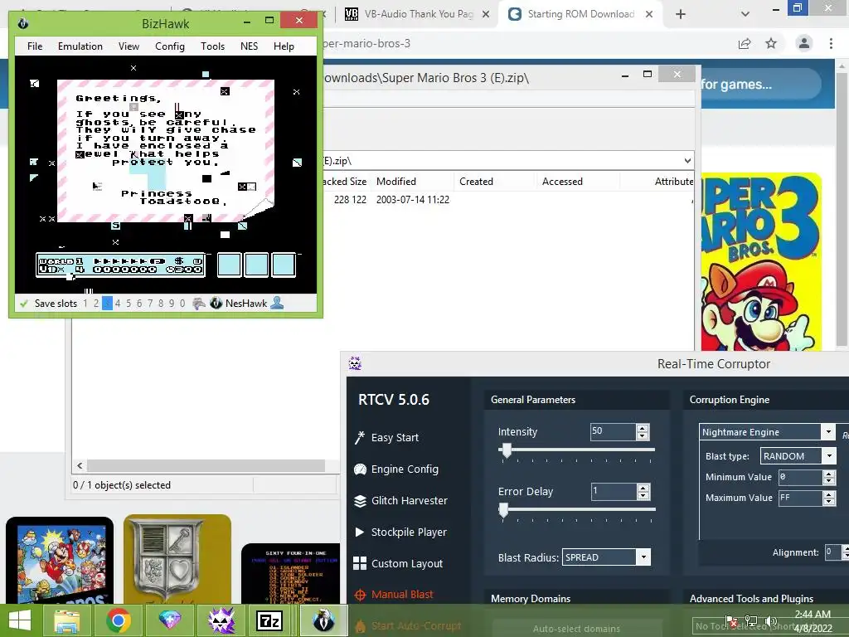Screen dimensions: 849x637
Task: Sort 7-Zip list by Created column
Action: click(x=494, y=182)
